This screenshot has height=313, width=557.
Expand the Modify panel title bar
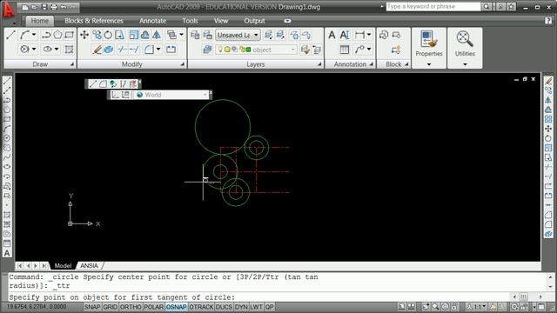click(x=131, y=64)
